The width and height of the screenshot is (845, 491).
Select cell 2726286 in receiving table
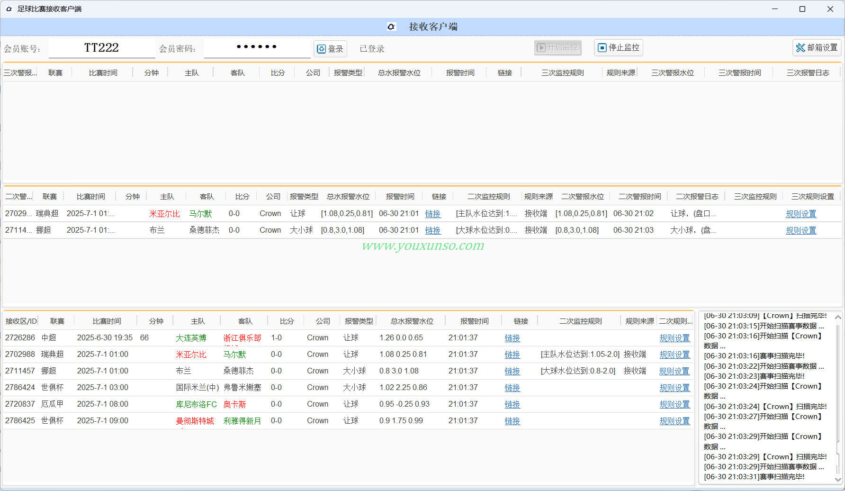coord(20,338)
